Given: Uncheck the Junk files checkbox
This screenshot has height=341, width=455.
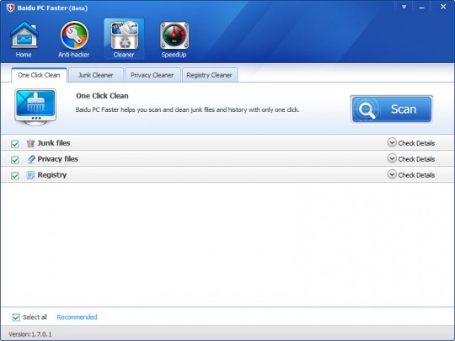Looking at the screenshot, I should coord(15,144).
